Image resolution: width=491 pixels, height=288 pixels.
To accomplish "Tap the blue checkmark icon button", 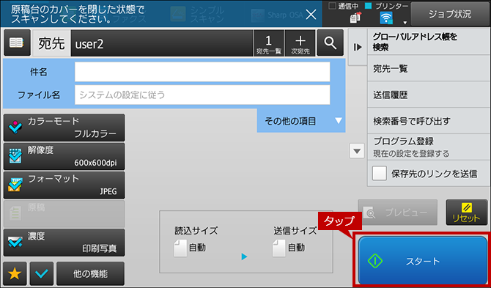I will click(x=42, y=274).
